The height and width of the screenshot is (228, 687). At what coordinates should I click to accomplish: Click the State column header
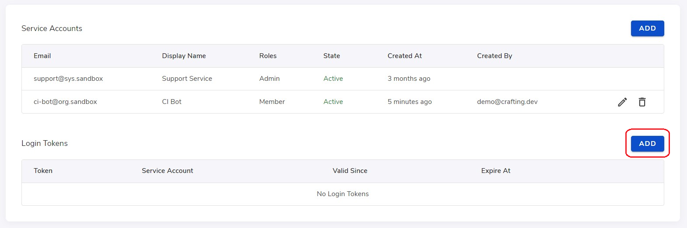click(x=331, y=56)
